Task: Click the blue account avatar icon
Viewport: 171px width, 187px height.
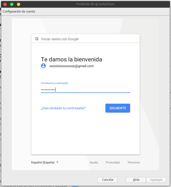Action: (43, 66)
